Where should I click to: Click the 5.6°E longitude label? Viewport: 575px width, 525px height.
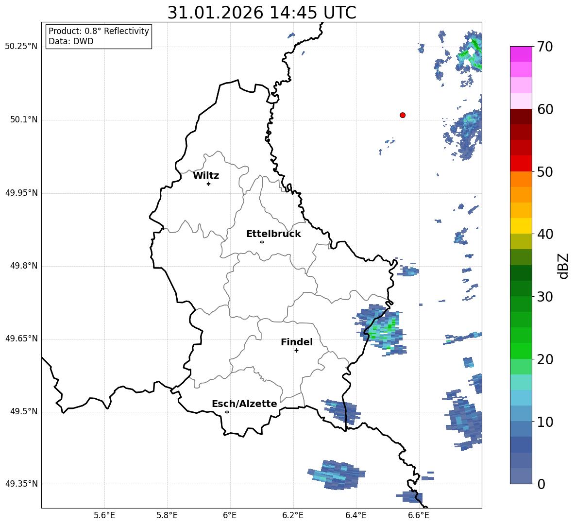point(104,515)
